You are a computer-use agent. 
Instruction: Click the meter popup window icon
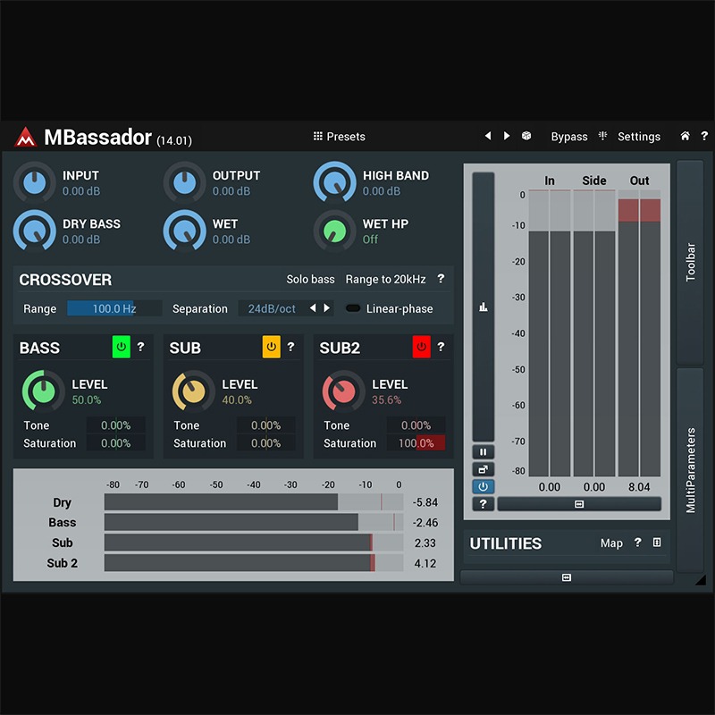click(484, 469)
